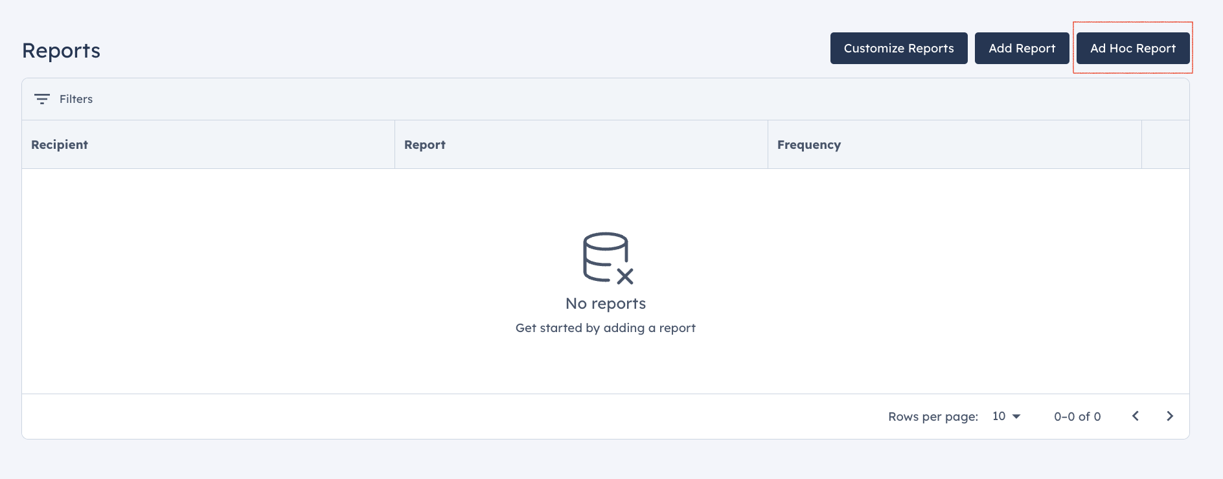Click the 'Rows per page:' label
The width and height of the screenshot is (1223, 479).
(x=933, y=417)
